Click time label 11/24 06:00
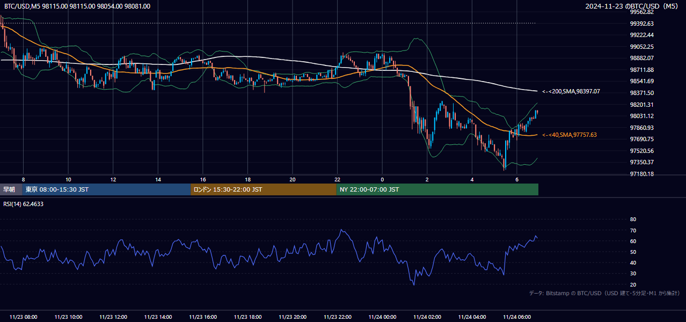 click(517, 317)
